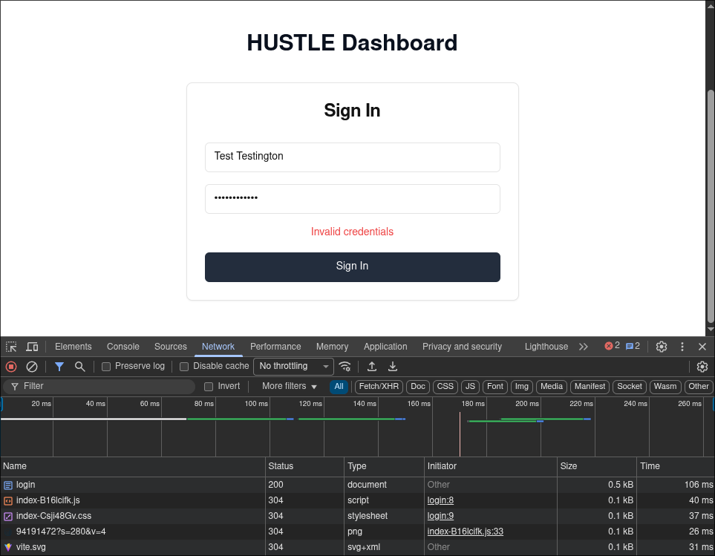Filter requests by Manifest

point(590,387)
